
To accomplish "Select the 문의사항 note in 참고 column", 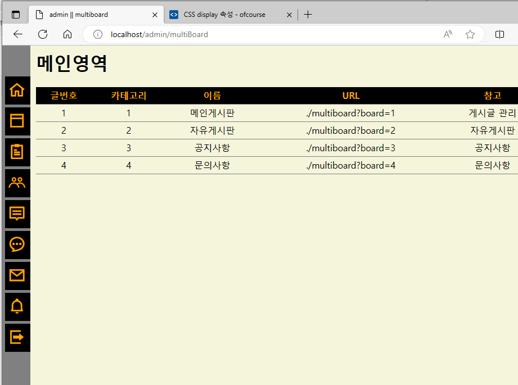I will (x=492, y=165).
